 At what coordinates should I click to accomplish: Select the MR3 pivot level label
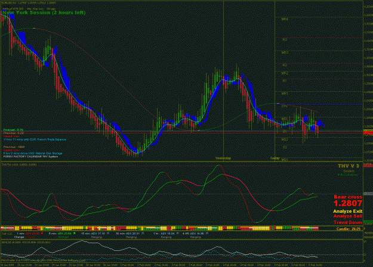(x=285, y=52)
